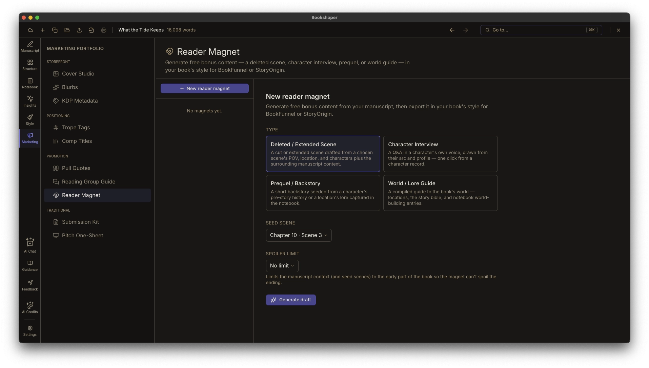Screen dimensions: 649x368
Task: Click the New reader magnet button
Action: click(205, 88)
